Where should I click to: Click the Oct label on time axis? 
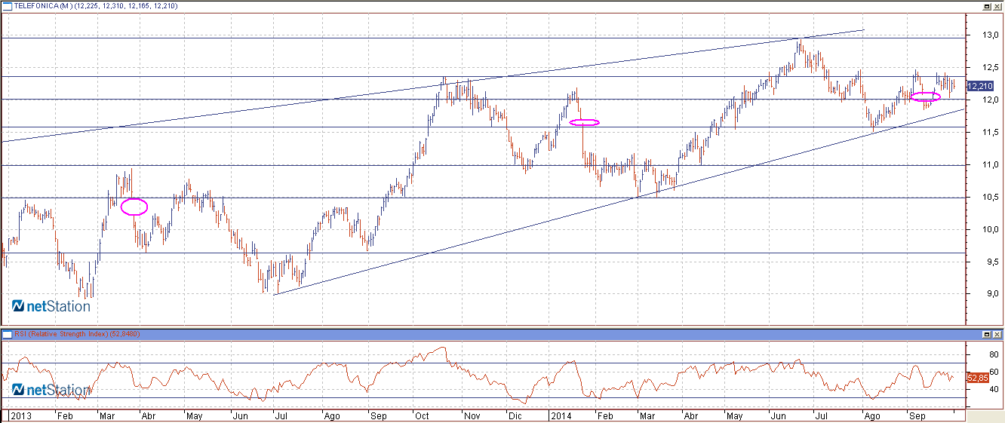(421, 415)
